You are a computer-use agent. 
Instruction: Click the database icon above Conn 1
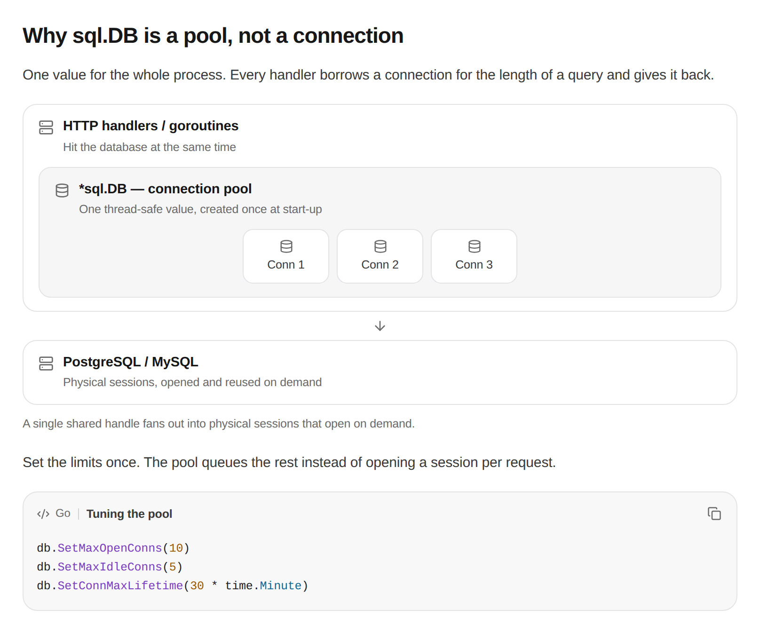coord(286,246)
